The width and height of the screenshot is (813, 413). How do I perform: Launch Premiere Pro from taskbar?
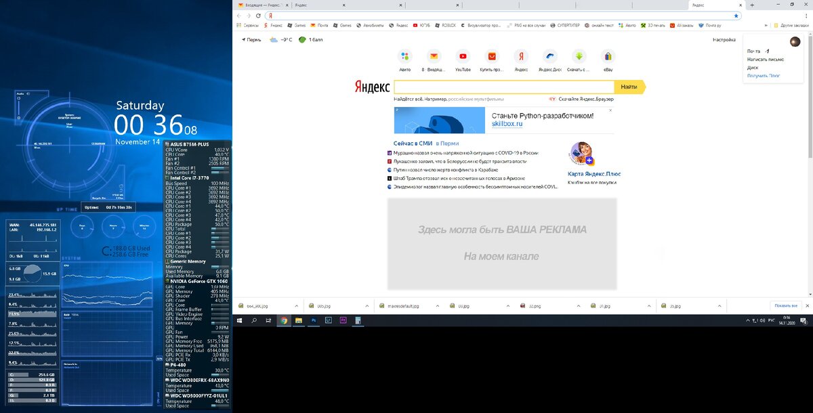[x=343, y=320]
